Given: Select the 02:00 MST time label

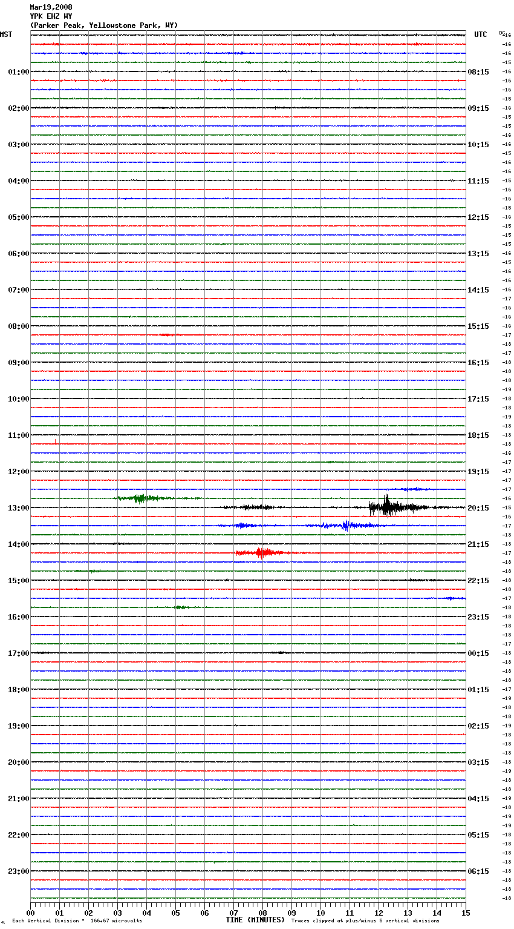Looking at the screenshot, I should coord(19,108).
